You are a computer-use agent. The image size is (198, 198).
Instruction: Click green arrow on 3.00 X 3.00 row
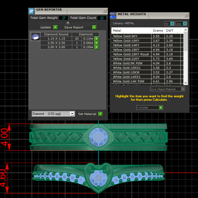point(97,47)
